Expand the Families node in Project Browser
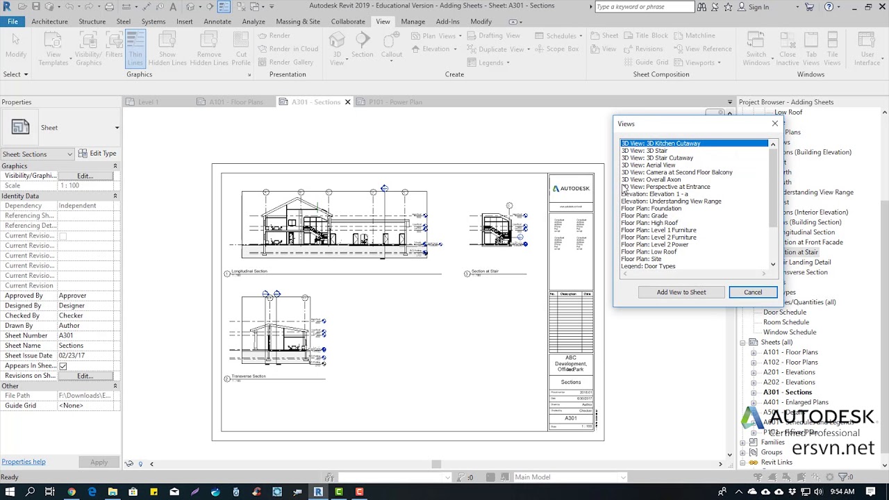The height and width of the screenshot is (500, 889). 742,442
